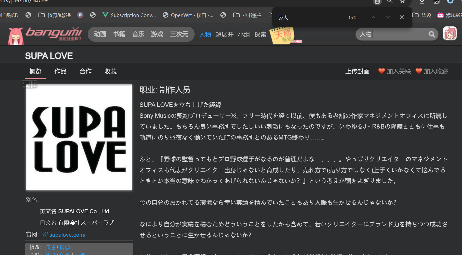
Task: Go to previous find result arrow
Action: click(374, 17)
